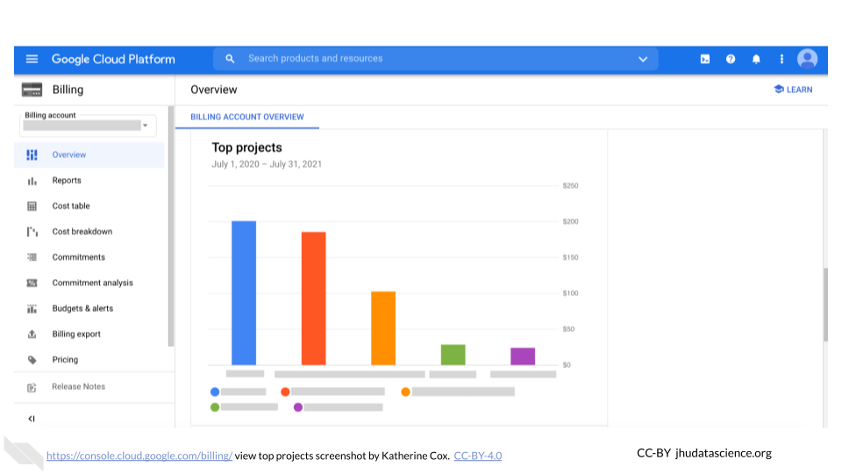Viewport: 842px width, 474px height.
Task: Click the Release Notes document icon
Action: point(32,387)
